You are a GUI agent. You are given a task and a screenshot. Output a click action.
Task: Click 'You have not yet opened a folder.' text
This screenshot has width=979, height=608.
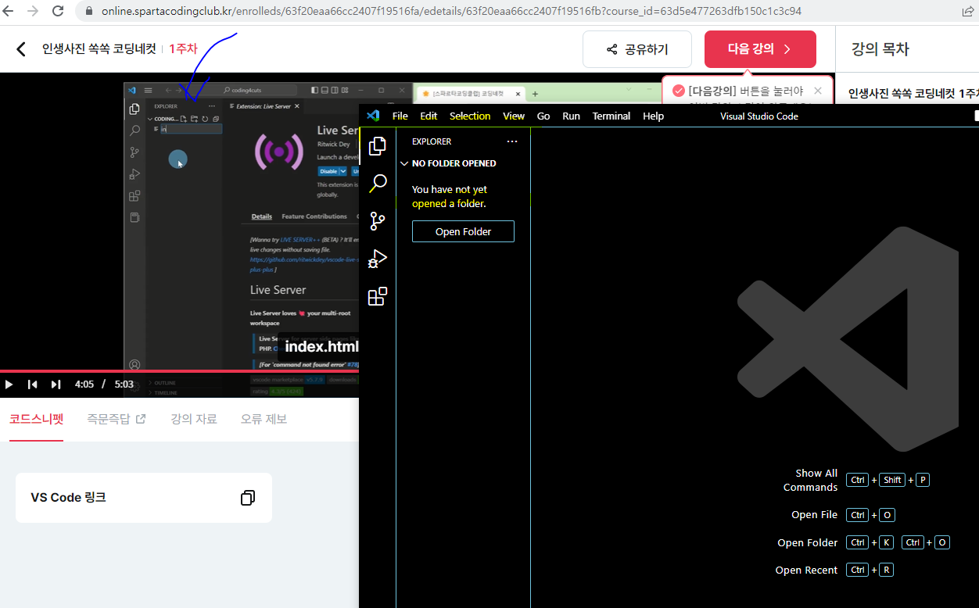pos(450,196)
